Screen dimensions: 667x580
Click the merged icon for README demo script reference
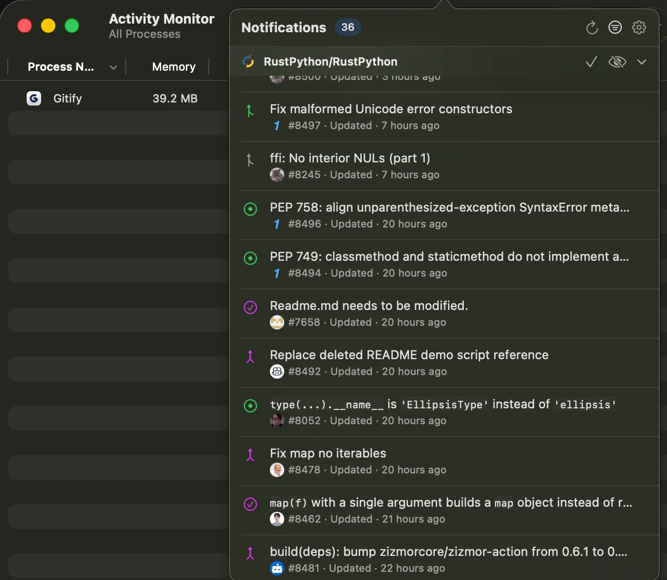(250, 357)
